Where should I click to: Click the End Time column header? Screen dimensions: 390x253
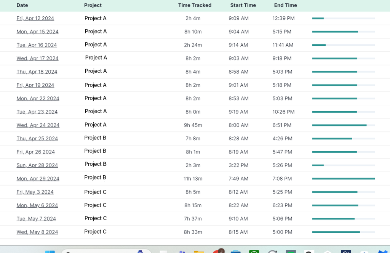tap(285, 5)
